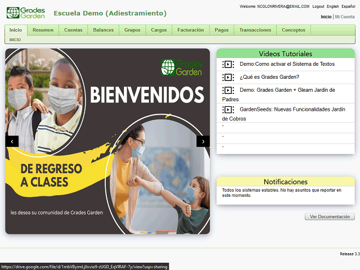
Task: View the Transacciones tab
Action: tap(255, 30)
